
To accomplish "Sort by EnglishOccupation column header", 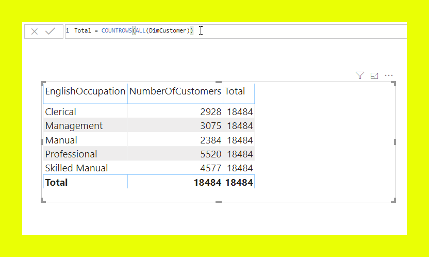I will point(85,91).
